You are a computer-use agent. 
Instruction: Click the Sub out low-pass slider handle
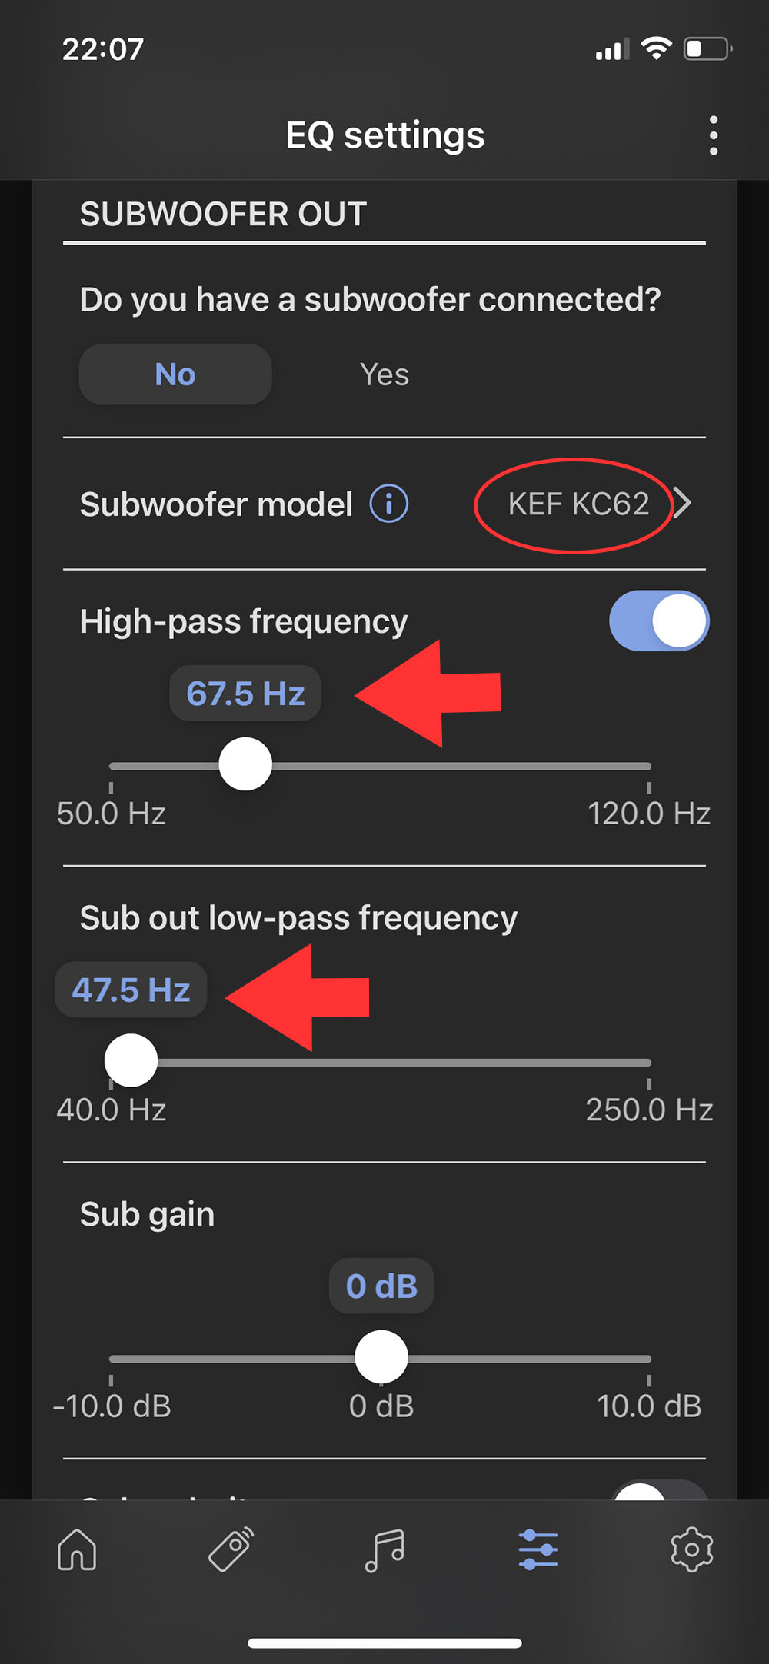coord(131,1060)
